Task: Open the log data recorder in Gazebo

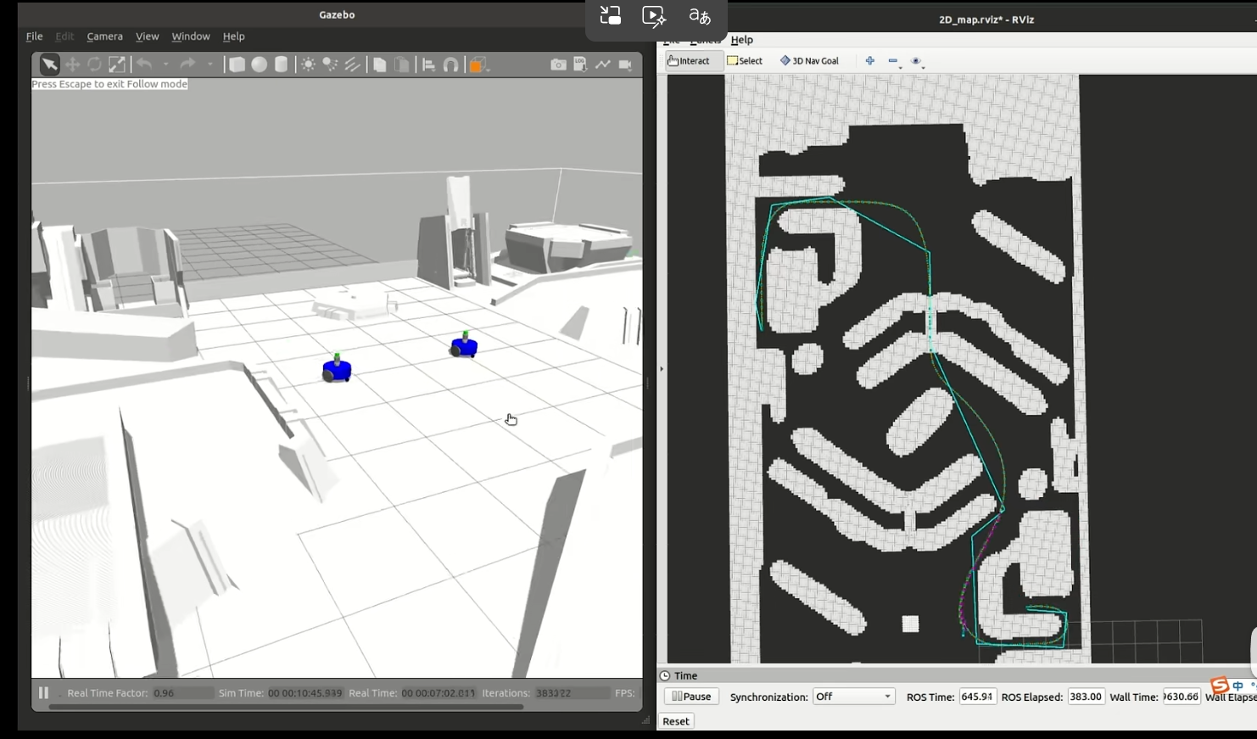Action: click(580, 64)
